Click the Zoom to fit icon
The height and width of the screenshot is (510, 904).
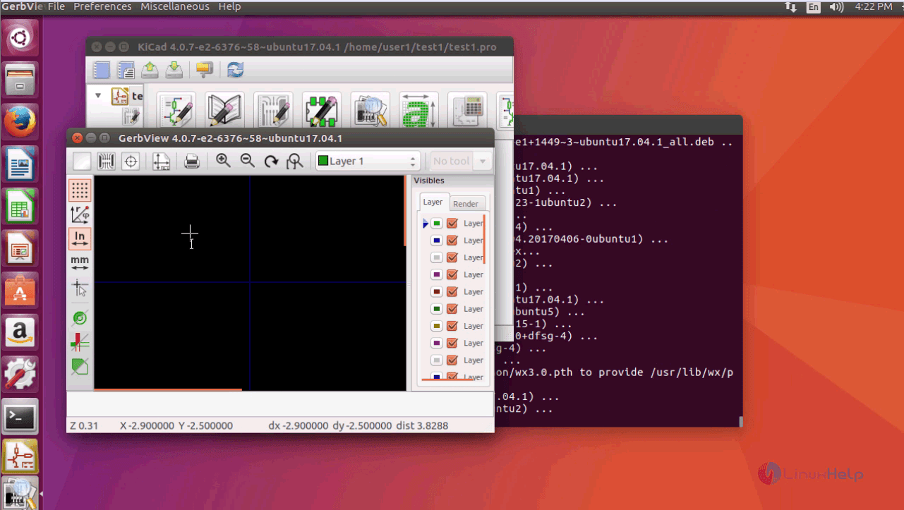click(x=295, y=162)
